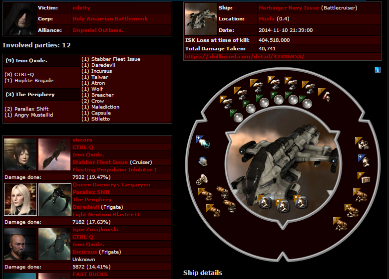
Task: Click the blue info icon above the fitting wheel
Action: (378, 70)
